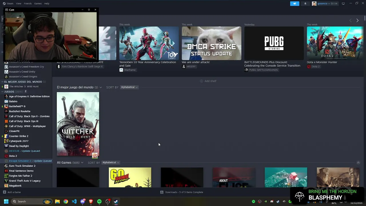Click the Warframe game icon under TennoGen news
This screenshot has height=206, width=366.
coord(121,70)
